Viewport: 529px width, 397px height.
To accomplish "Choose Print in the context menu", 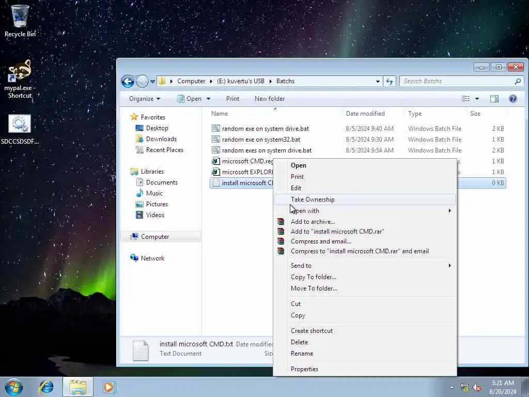I will 365,177.
